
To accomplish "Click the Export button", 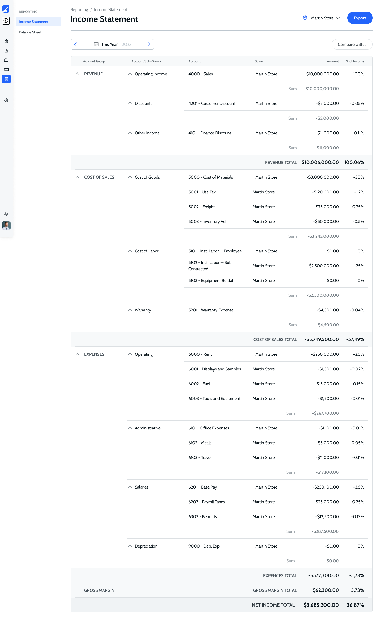I will tap(360, 18).
